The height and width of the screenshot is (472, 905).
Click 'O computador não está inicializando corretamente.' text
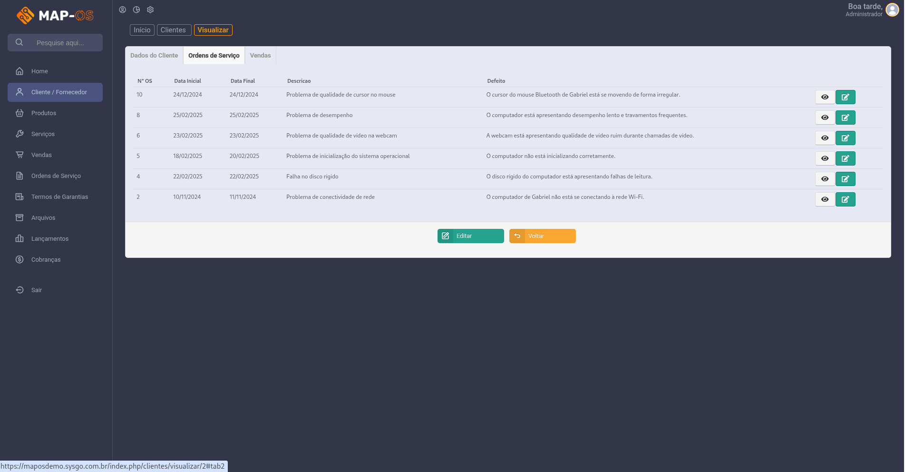551,156
